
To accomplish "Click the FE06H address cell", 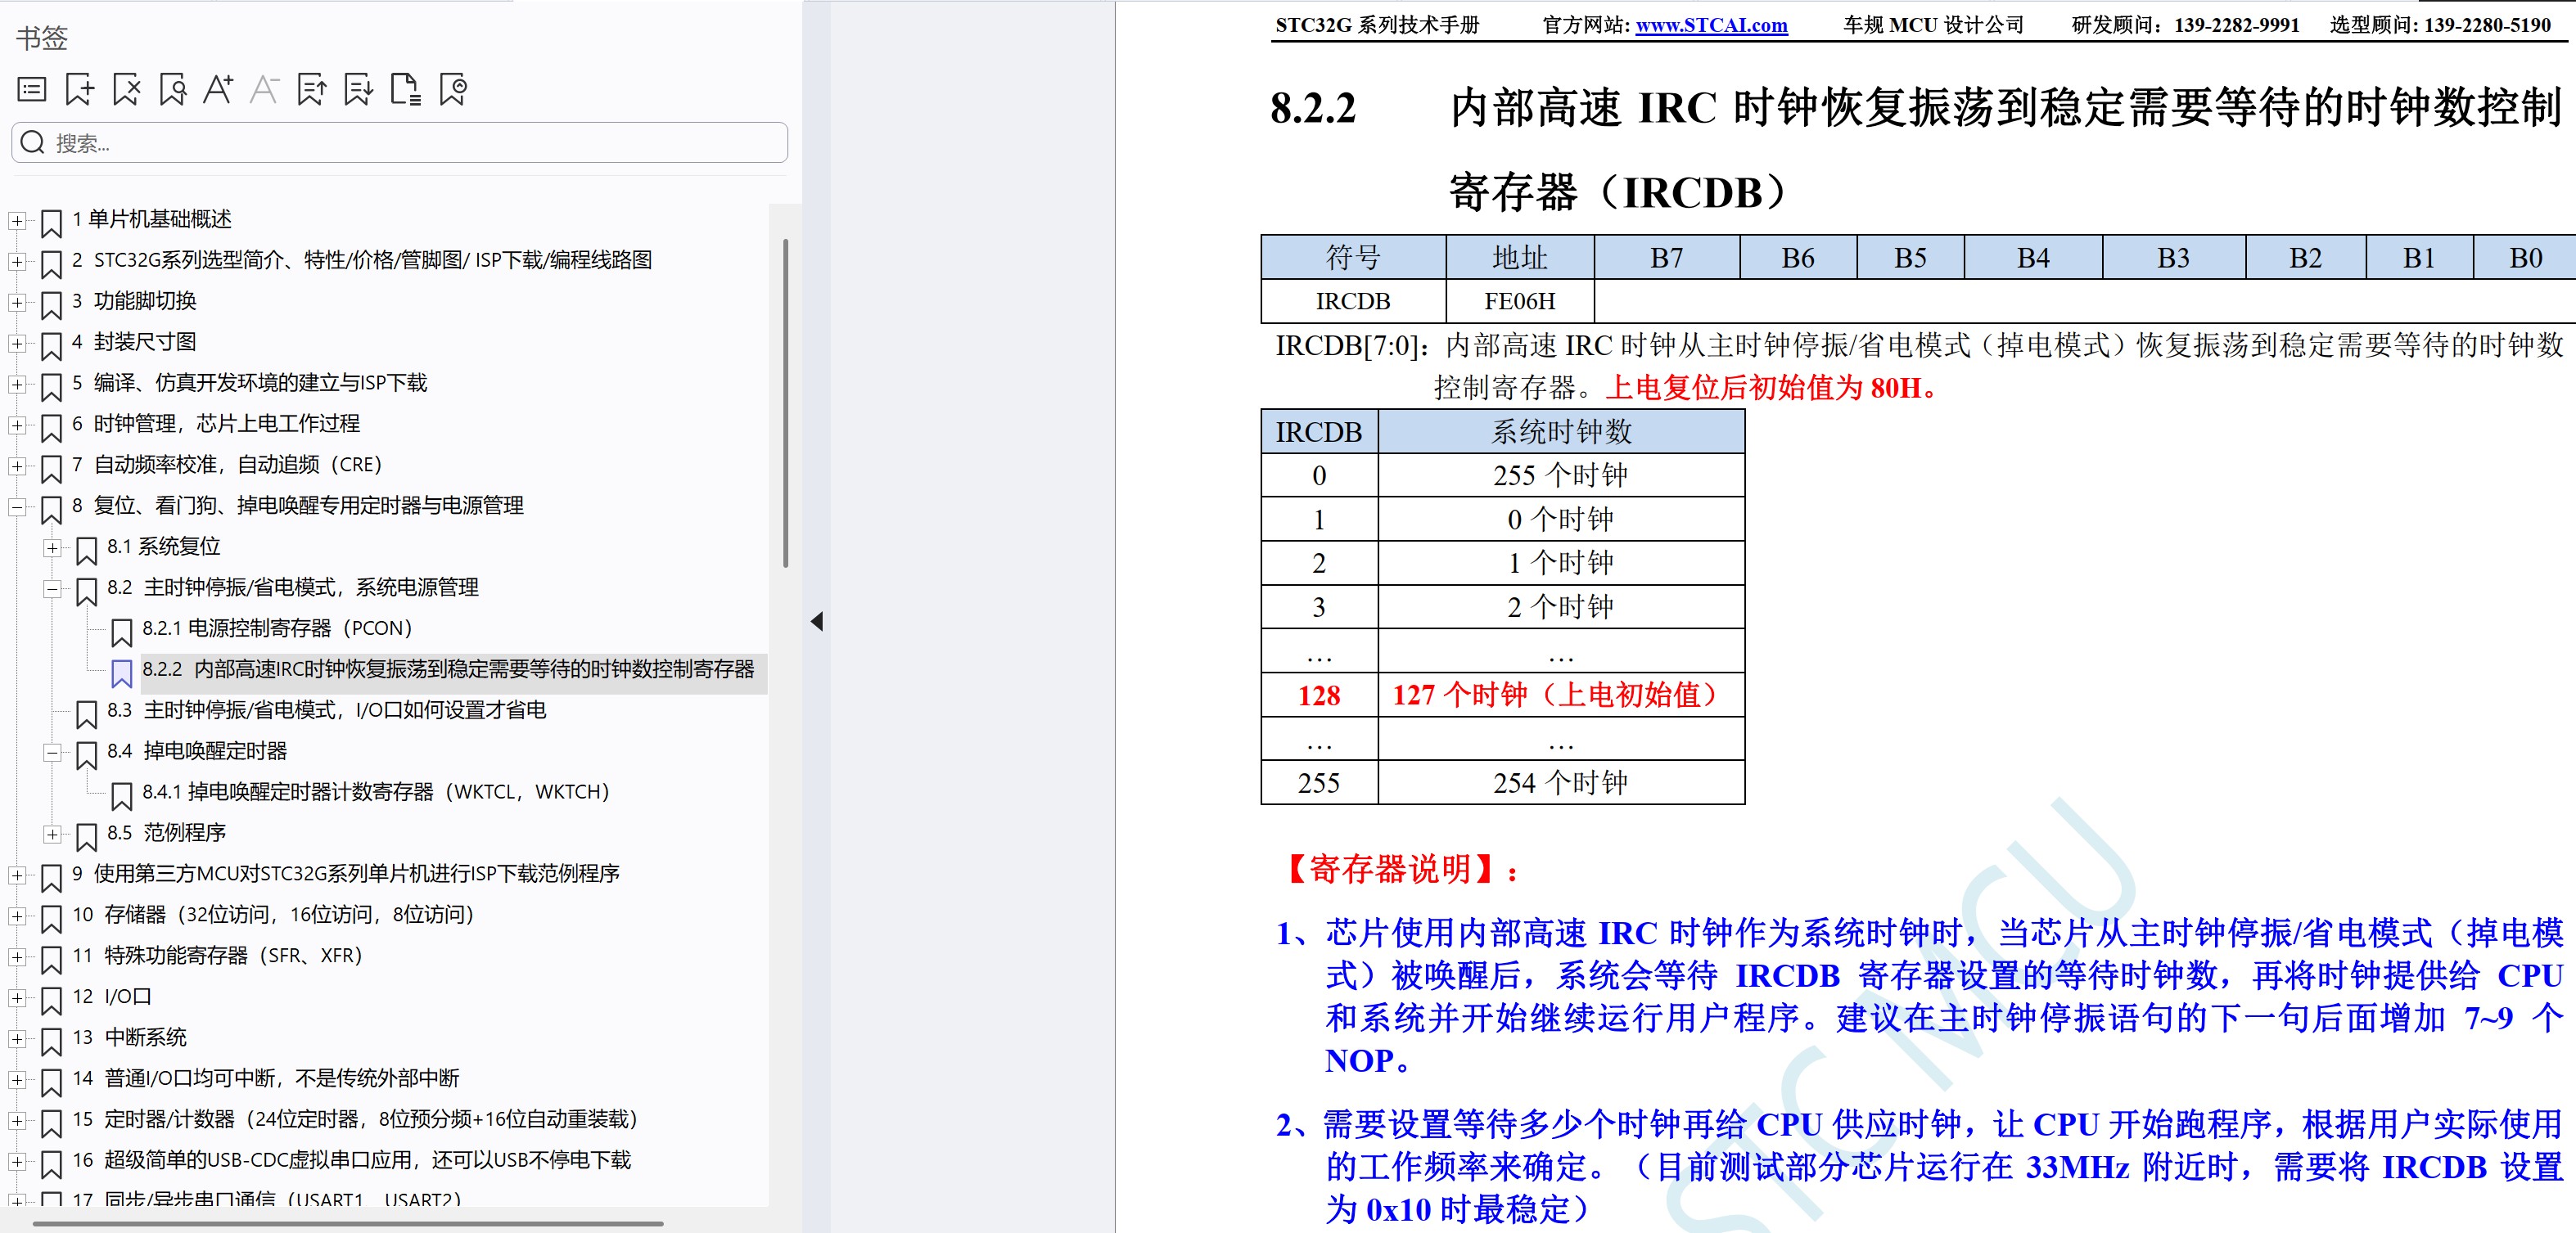I will 1519,301.
